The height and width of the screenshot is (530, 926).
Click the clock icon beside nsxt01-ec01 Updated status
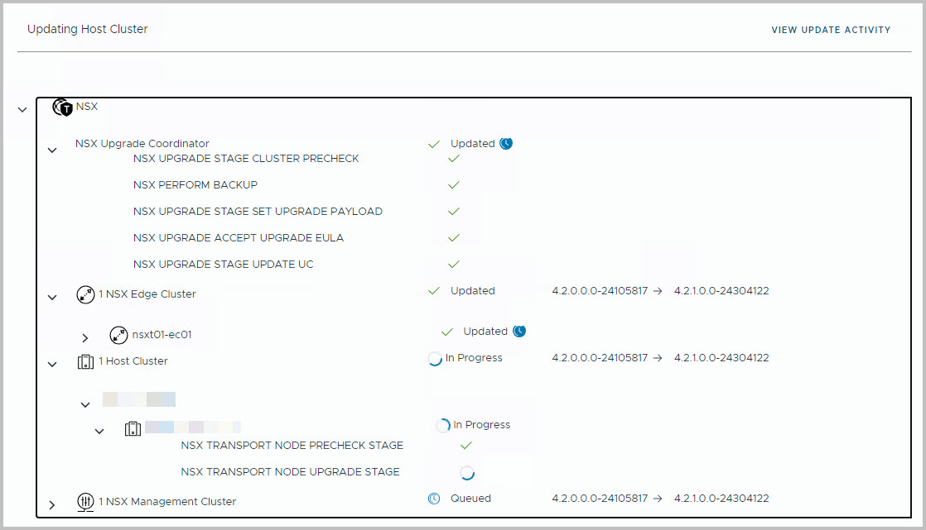[522, 330]
